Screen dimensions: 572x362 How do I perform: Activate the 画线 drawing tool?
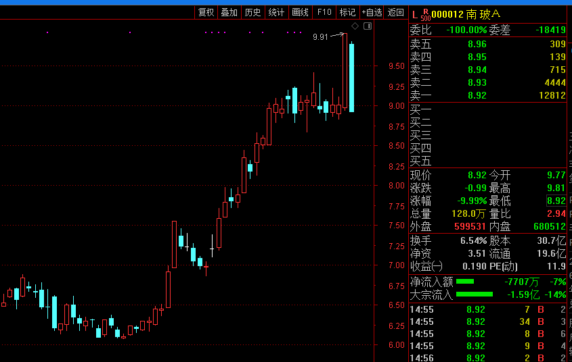coord(300,12)
